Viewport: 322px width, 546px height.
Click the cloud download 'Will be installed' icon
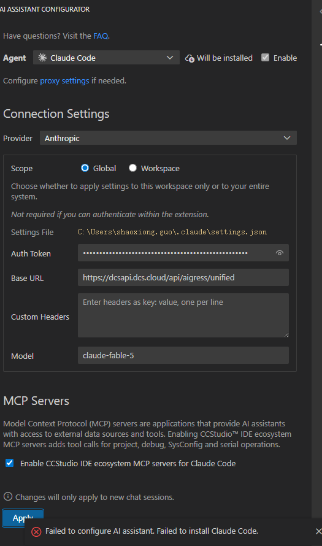[x=190, y=58]
